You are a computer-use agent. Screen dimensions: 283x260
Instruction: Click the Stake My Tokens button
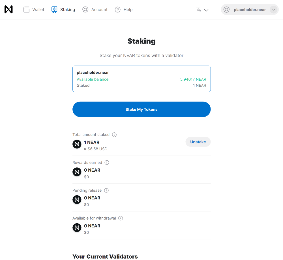(141, 109)
